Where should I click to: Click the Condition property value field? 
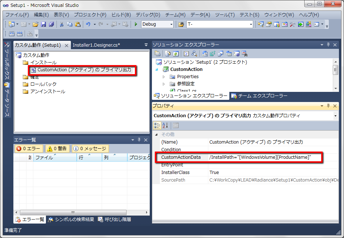(x=273, y=150)
